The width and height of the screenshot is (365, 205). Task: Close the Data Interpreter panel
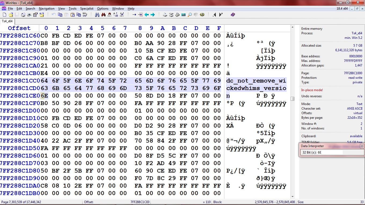[x=362, y=146]
